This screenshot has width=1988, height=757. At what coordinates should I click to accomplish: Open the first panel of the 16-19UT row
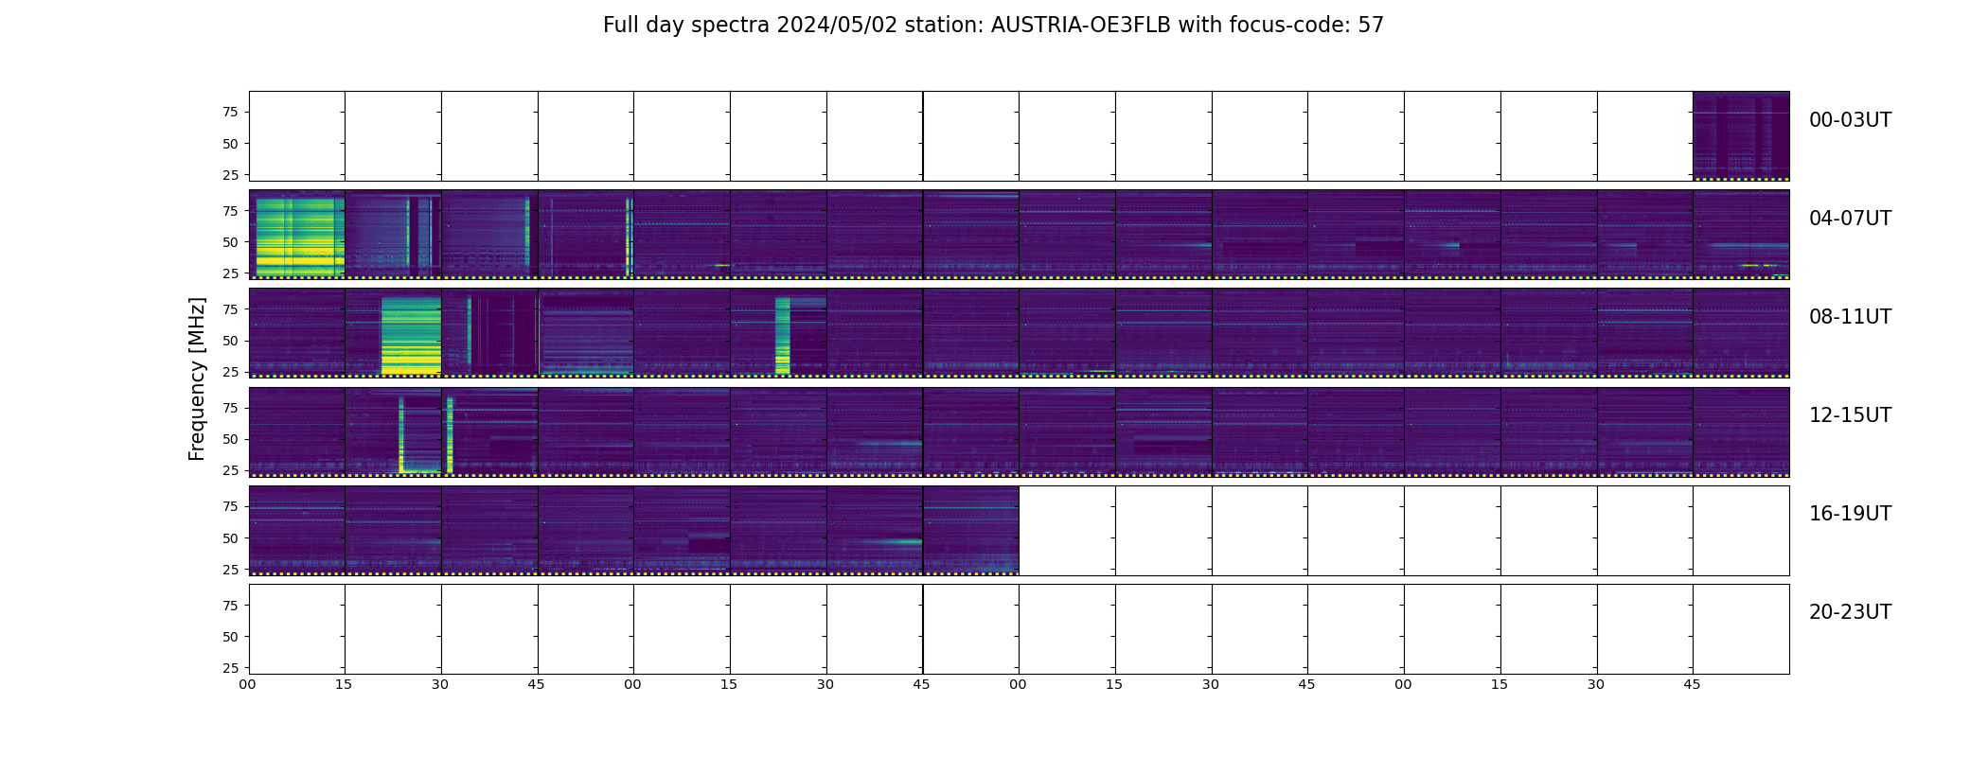[x=297, y=530]
